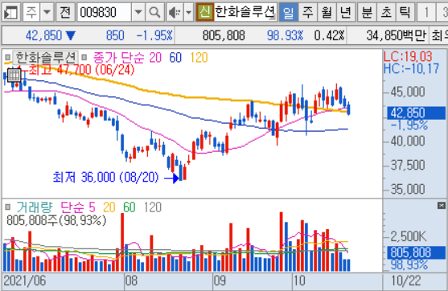The width and height of the screenshot is (448, 291).
Task: Click the 단순 5 volume average label
Action: (78, 207)
